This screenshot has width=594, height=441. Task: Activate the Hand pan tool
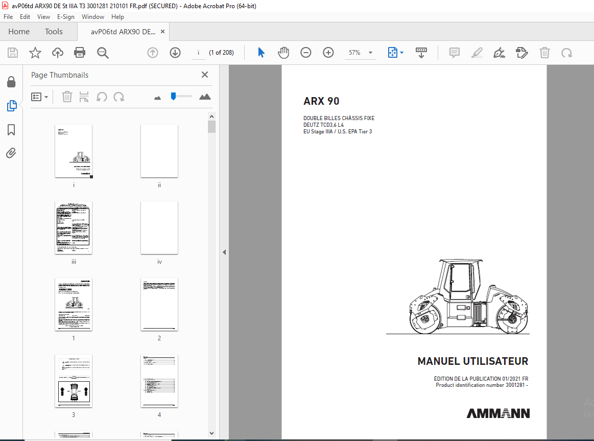(x=283, y=53)
